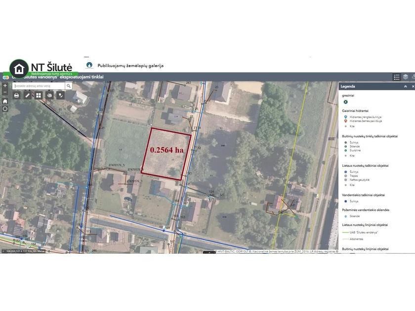Open the pin-and-pencil location editing tool
This screenshot has height=311, width=415.
[60, 95]
